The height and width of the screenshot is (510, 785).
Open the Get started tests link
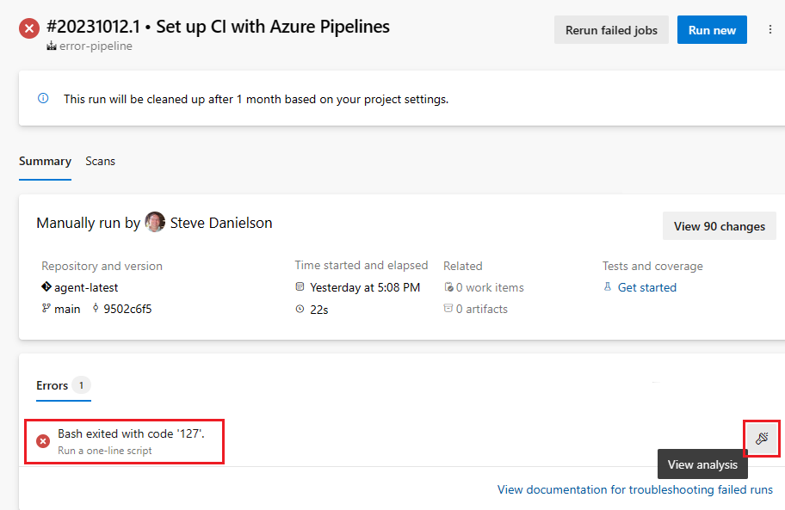pyautogui.click(x=646, y=287)
